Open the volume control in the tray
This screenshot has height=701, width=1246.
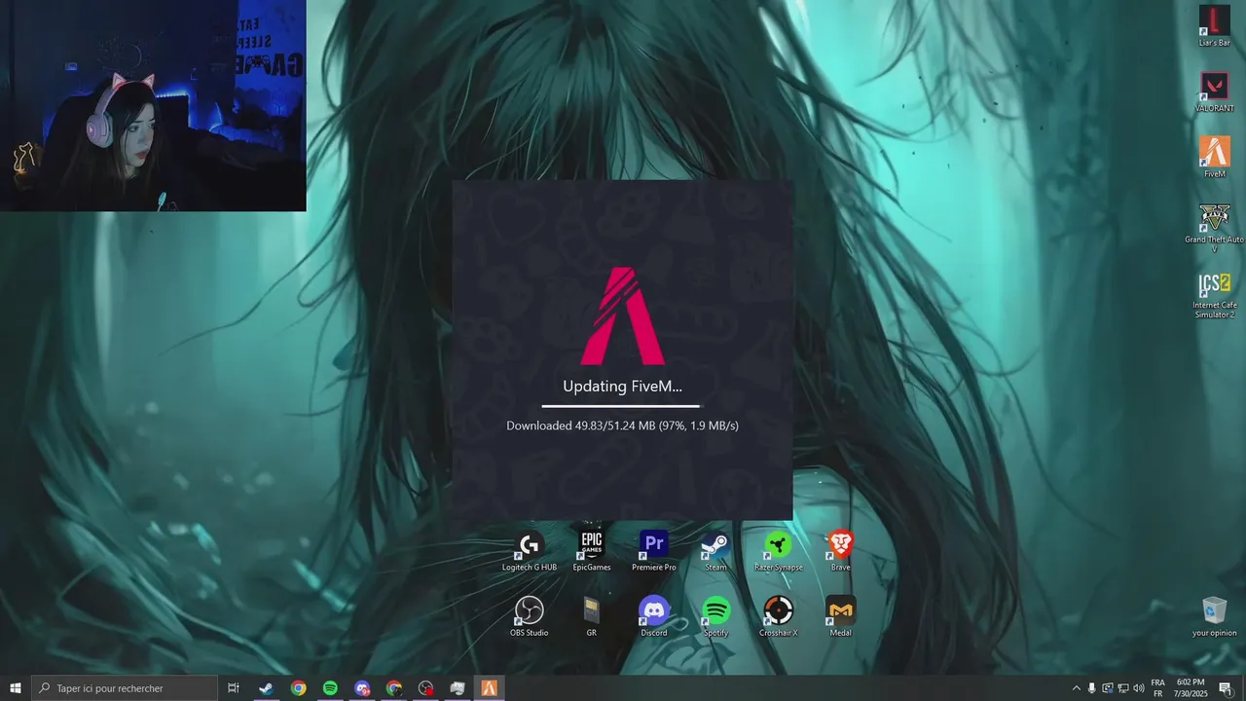1139,688
